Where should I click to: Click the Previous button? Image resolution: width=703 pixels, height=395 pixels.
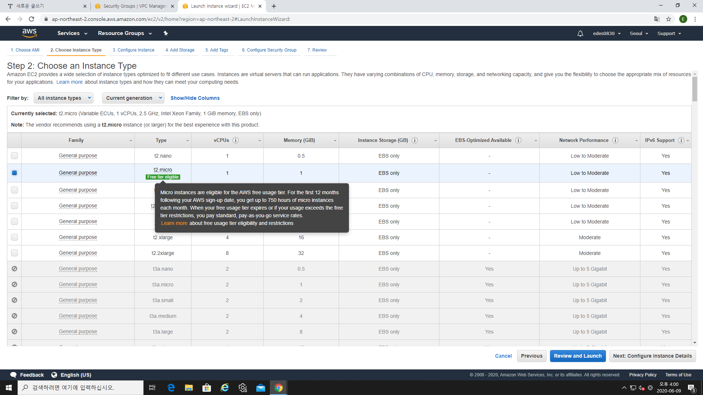pos(532,356)
